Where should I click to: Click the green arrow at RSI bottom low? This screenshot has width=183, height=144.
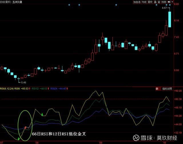(19, 139)
